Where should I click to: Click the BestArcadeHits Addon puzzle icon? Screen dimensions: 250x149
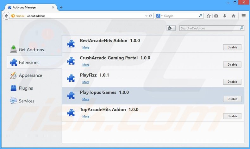point(71,44)
